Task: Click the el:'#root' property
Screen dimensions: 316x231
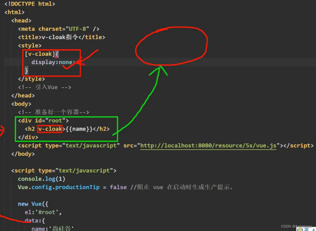Action: point(43,212)
